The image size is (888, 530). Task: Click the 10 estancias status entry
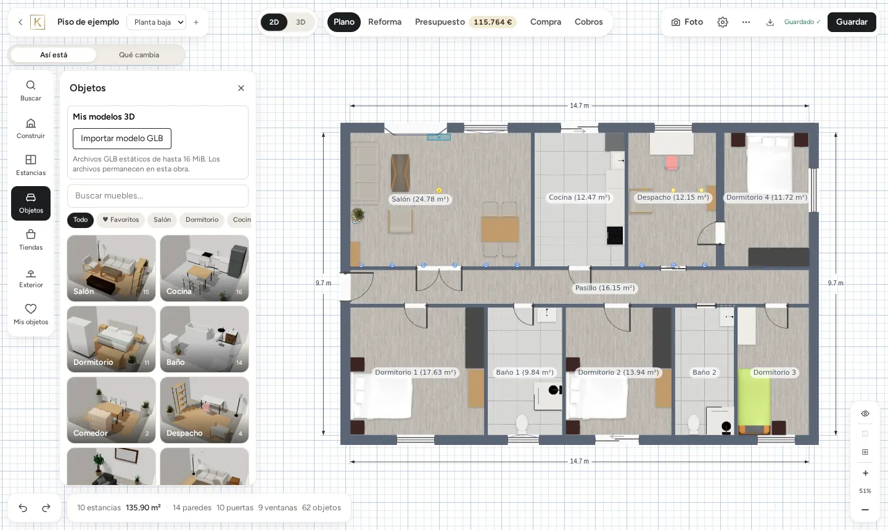pyautogui.click(x=99, y=508)
